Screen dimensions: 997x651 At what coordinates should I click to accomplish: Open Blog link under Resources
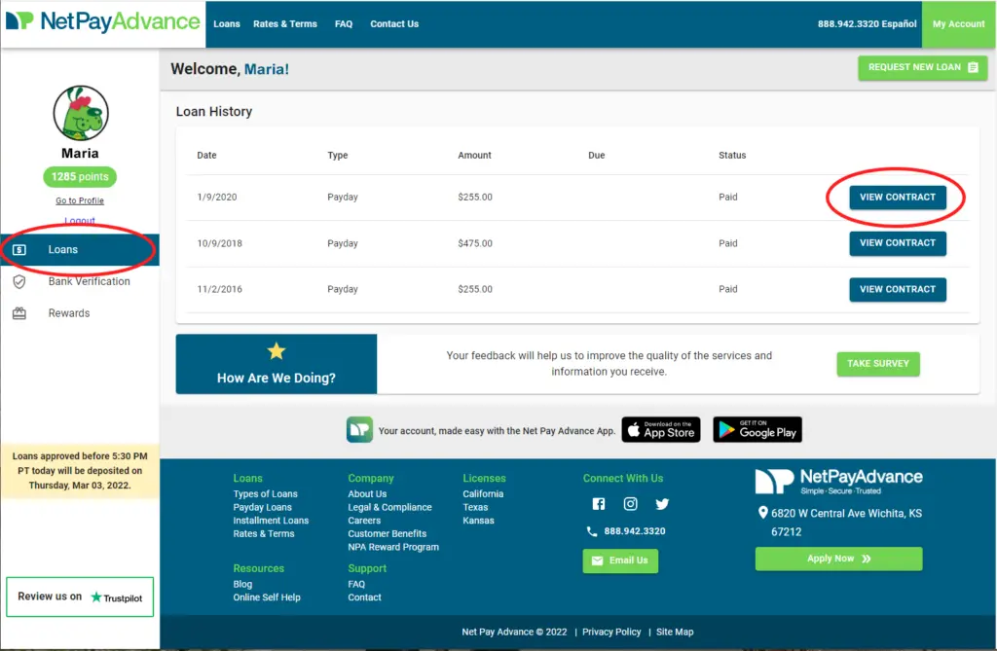click(242, 584)
